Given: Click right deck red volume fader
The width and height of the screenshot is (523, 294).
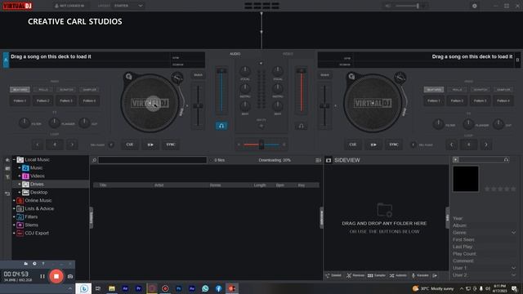Looking at the screenshot, I should coord(302,90).
